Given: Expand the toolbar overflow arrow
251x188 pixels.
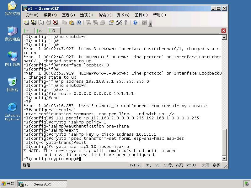Looking at the screenshot, I should pos(151,25).
